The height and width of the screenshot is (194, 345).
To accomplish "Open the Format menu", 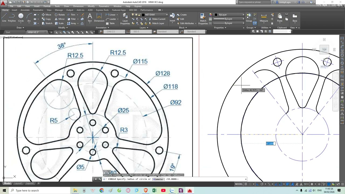I will click(x=47, y=6).
